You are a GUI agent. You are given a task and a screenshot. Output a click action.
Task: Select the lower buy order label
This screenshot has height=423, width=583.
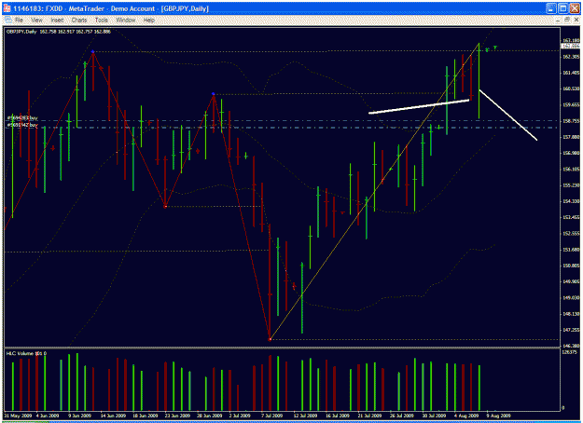(22, 125)
